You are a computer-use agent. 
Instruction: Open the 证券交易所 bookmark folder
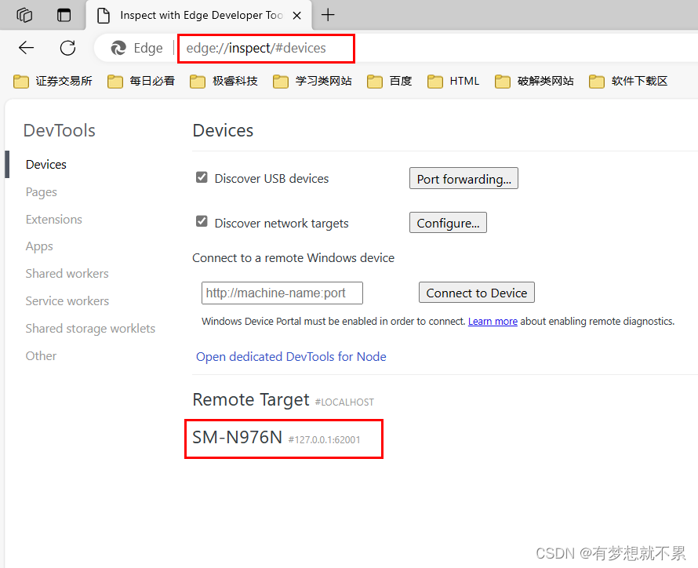53,81
